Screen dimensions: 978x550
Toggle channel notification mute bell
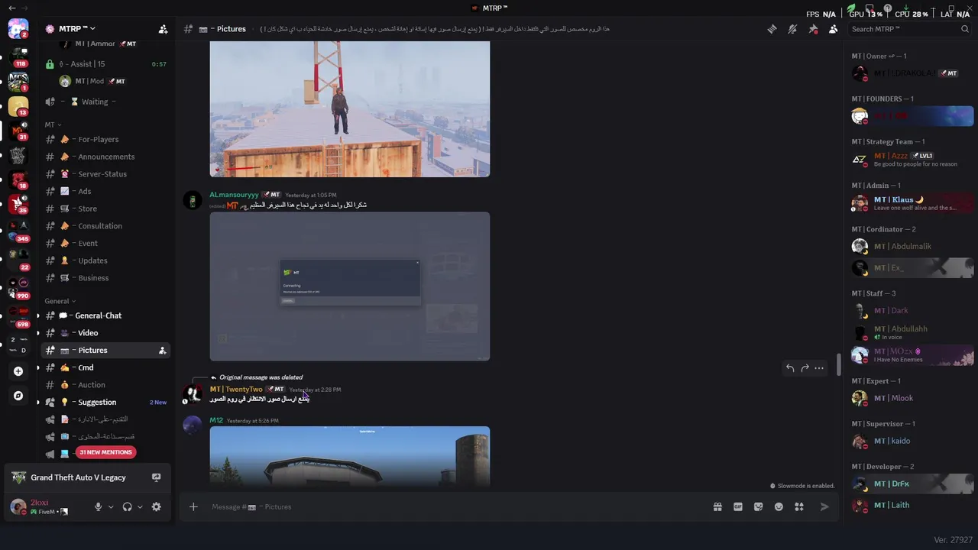[x=792, y=29]
